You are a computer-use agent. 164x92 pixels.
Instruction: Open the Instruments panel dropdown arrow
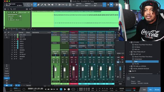[x=48, y=32]
